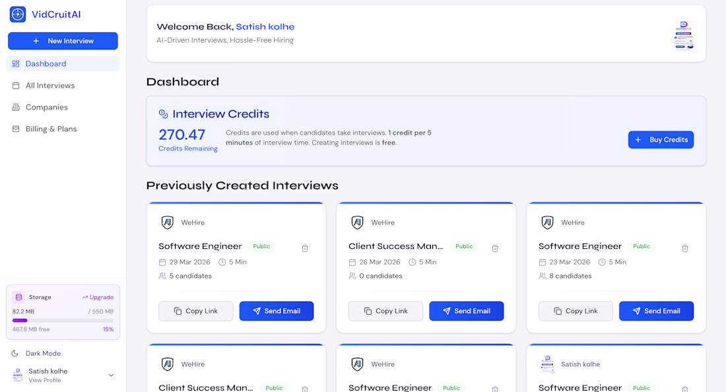Image resolution: width=726 pixels, height=392 pixels.
Task: Copy Link for 26 Mar 2026 interview
Action: click(x=385, y=311)
